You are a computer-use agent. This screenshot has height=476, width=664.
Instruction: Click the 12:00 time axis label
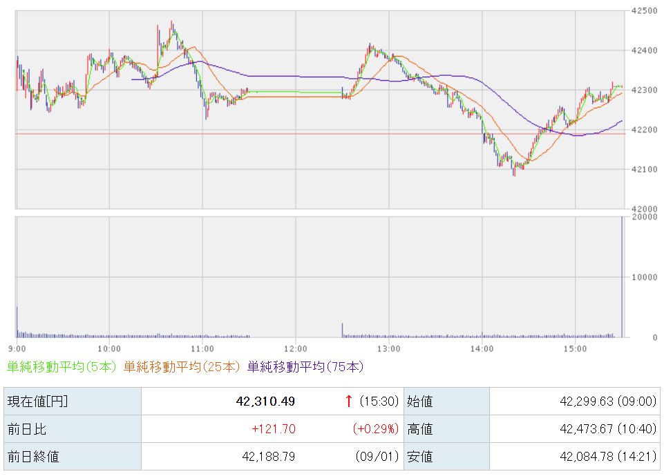tap(296, 349)
